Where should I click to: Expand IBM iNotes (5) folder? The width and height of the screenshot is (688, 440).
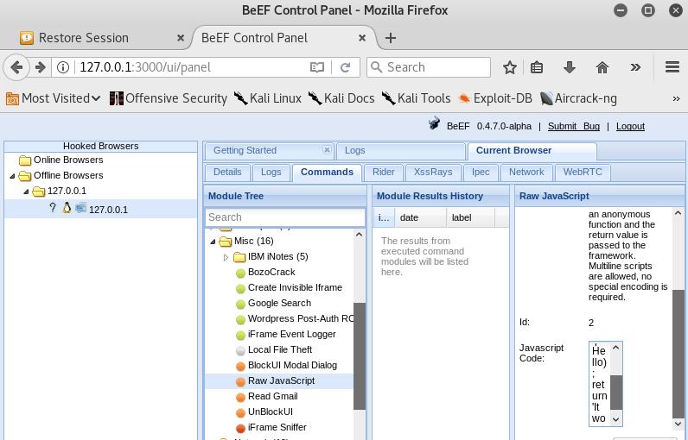[226, 257]
